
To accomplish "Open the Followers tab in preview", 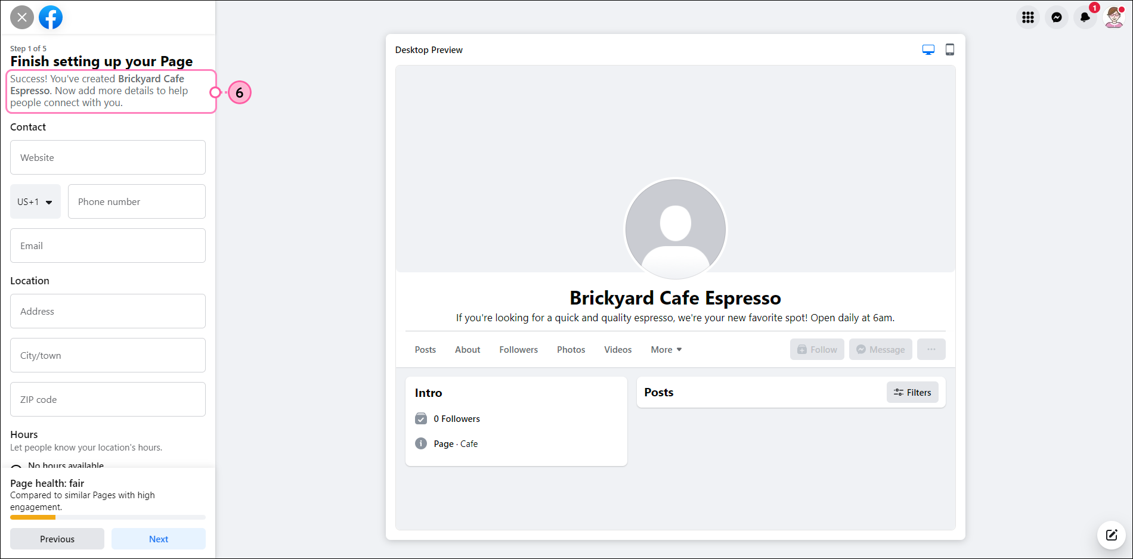I will point(519,350).
